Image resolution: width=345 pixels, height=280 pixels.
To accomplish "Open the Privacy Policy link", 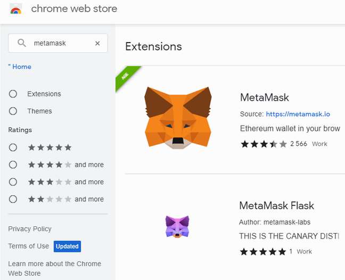I will pos(30,229).
